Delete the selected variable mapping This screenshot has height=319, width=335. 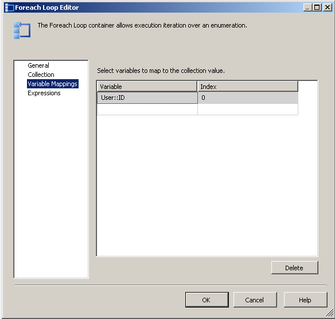coord(295,268)
